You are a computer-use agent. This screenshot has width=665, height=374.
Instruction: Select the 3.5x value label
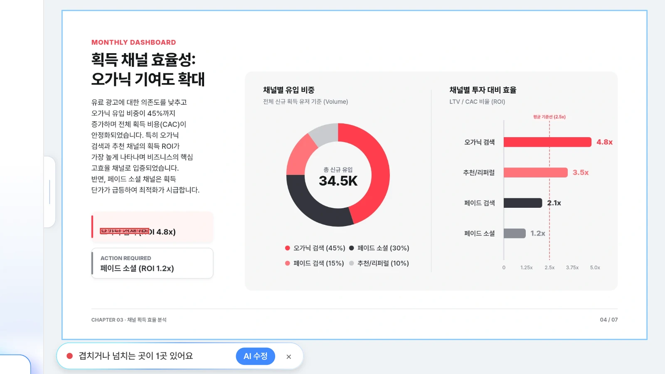(x=581, y=172)
